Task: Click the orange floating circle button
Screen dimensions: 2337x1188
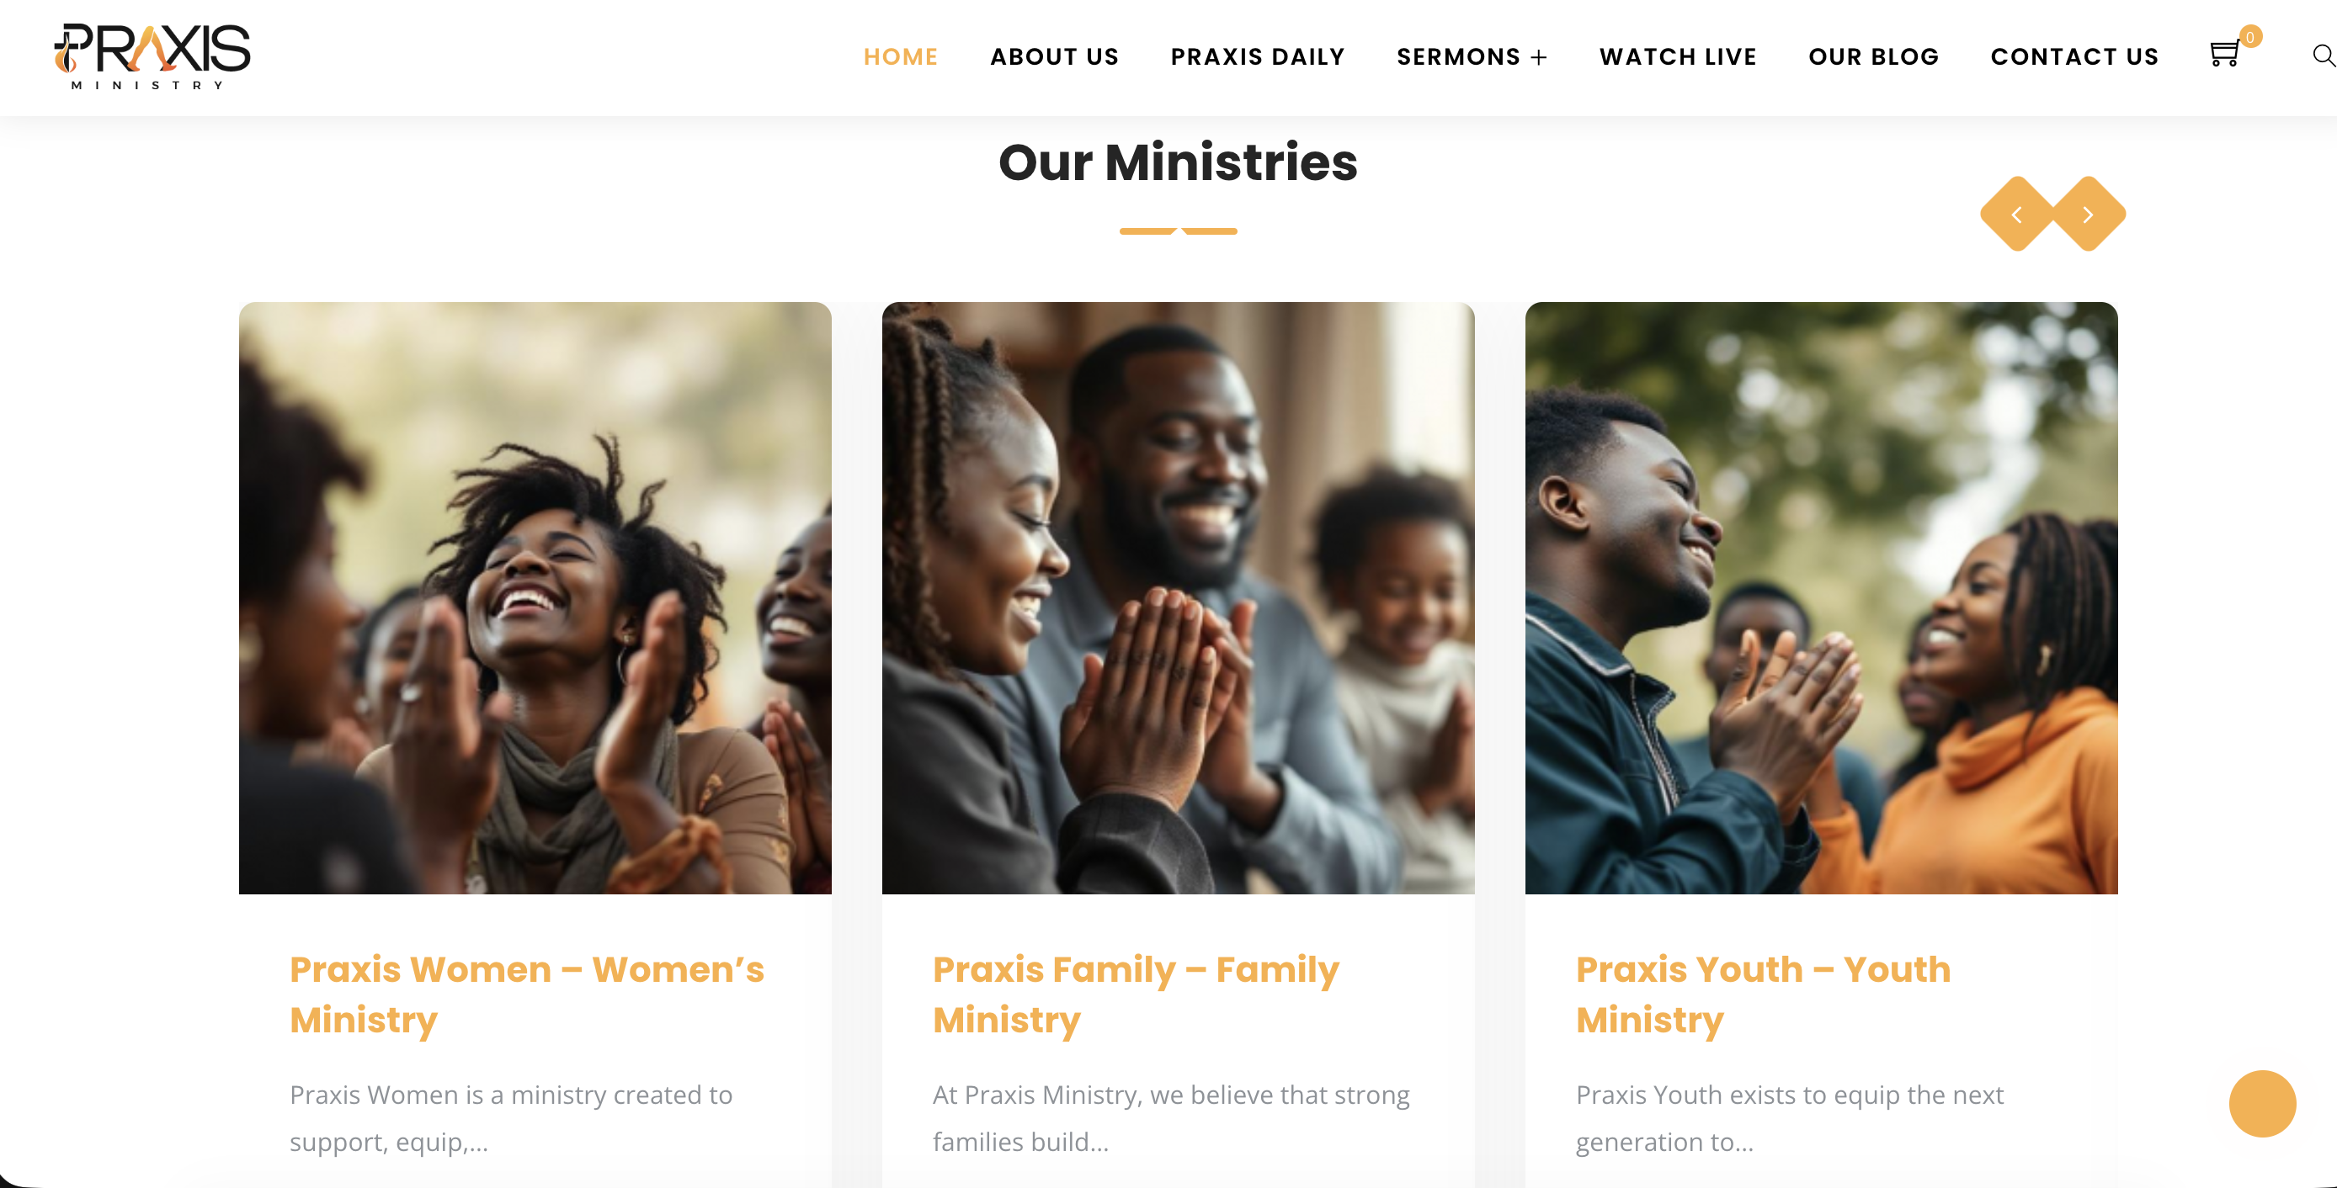Action: pyautogui.click(x=2263, y=1104)
